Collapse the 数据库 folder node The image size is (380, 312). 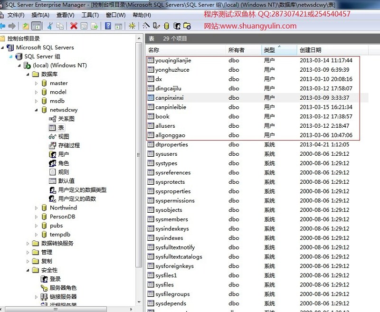pyautogui.click(x=28, y=75)
